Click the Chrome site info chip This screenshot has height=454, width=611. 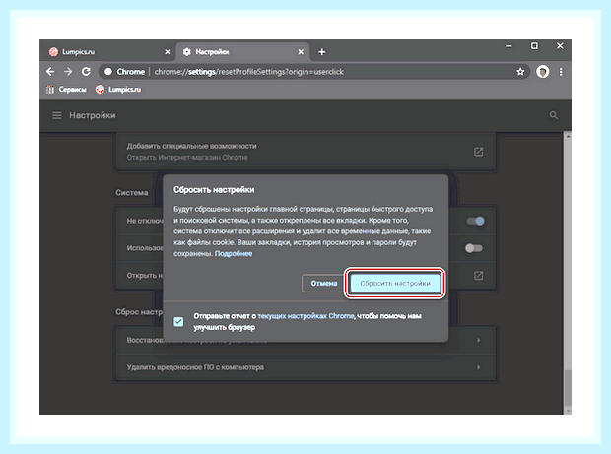pos(125,72)
